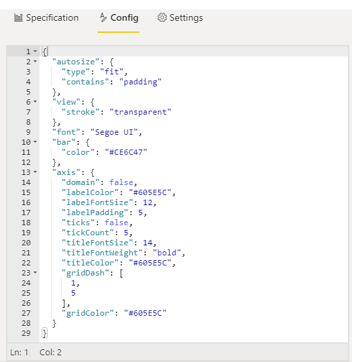Open the Specification tab
Screen dimensions: 352x362
pos(46,18)
